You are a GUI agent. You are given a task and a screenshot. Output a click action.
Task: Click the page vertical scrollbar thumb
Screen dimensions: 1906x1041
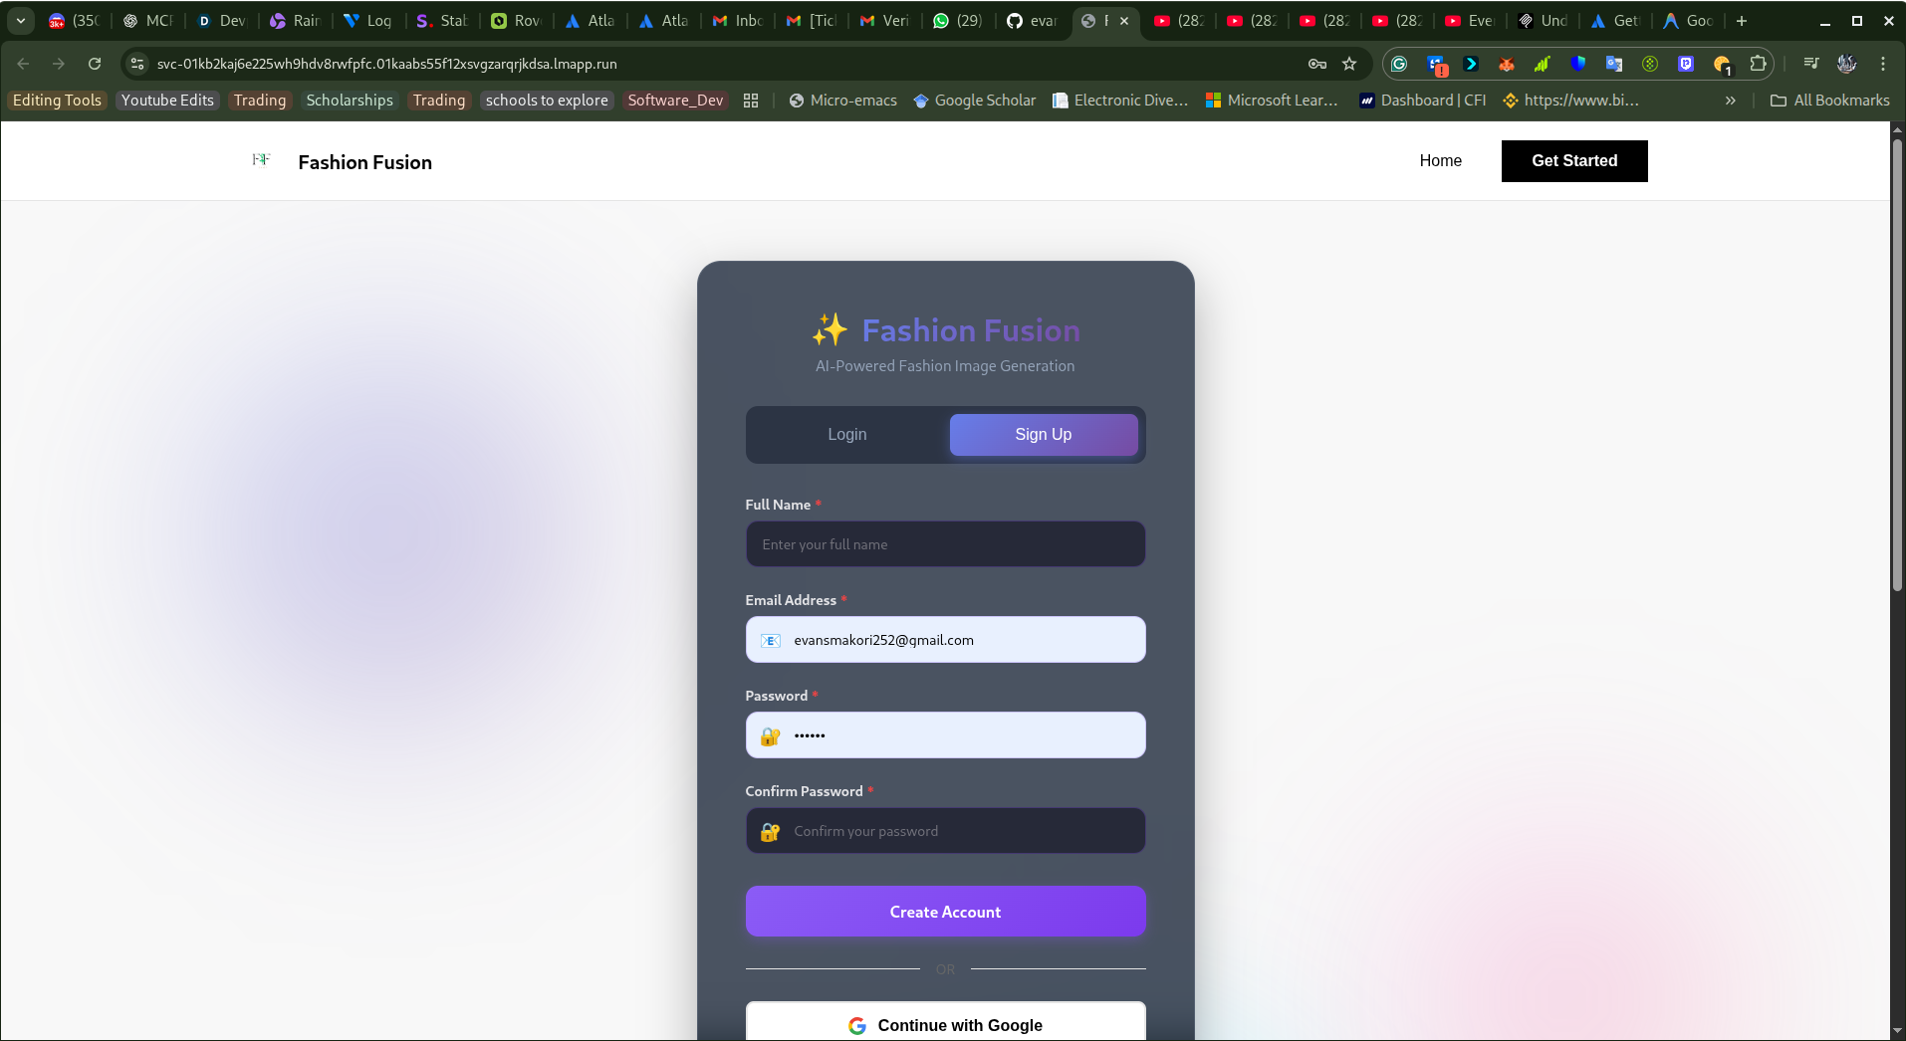(1897, 365)
